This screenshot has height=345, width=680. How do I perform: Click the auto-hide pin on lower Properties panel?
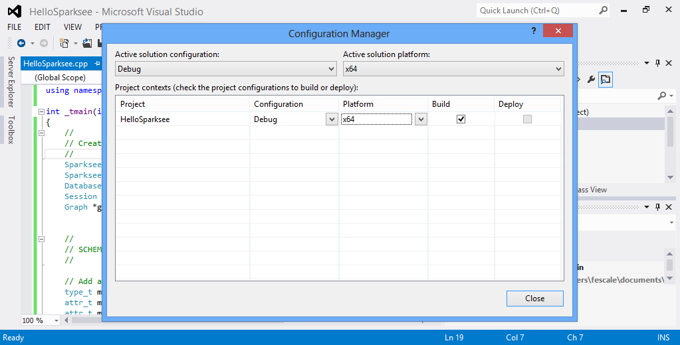pos(658,208)
